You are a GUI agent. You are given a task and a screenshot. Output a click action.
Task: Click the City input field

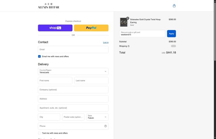point(49,117)
